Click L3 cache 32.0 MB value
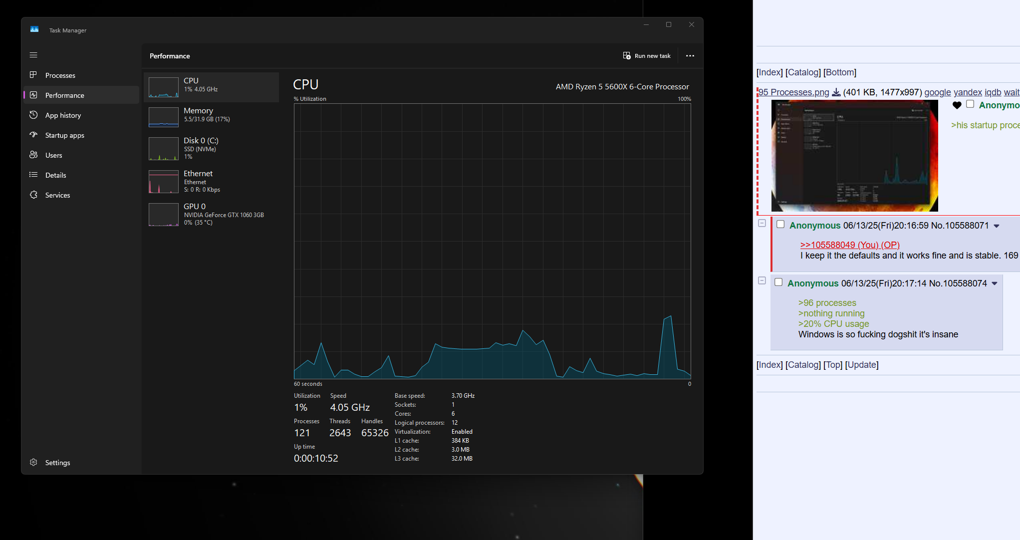 [462, 459]
